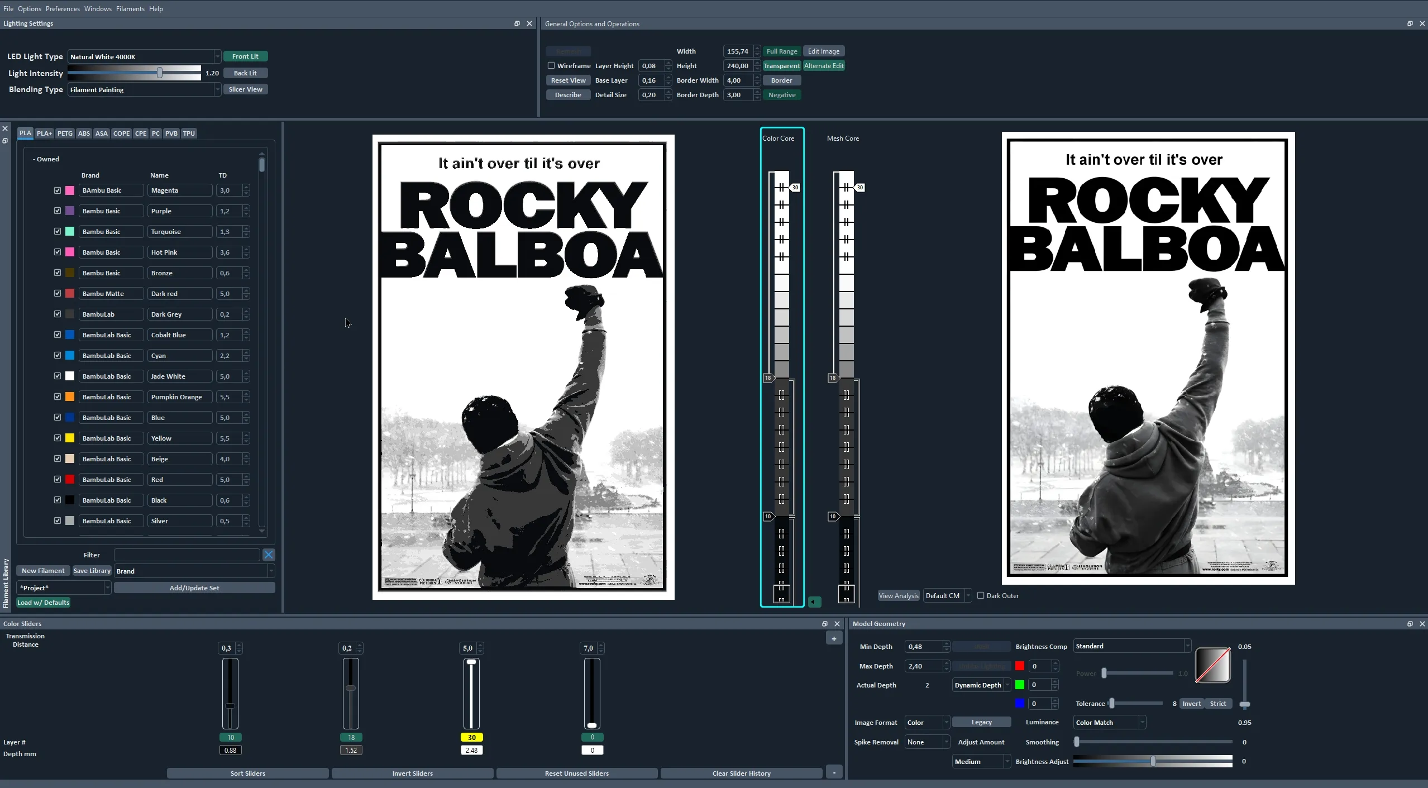Switch to the TPU filament tab
Image resolution: width=1428 pixels, height=788 pixels.
click(189, 133)
